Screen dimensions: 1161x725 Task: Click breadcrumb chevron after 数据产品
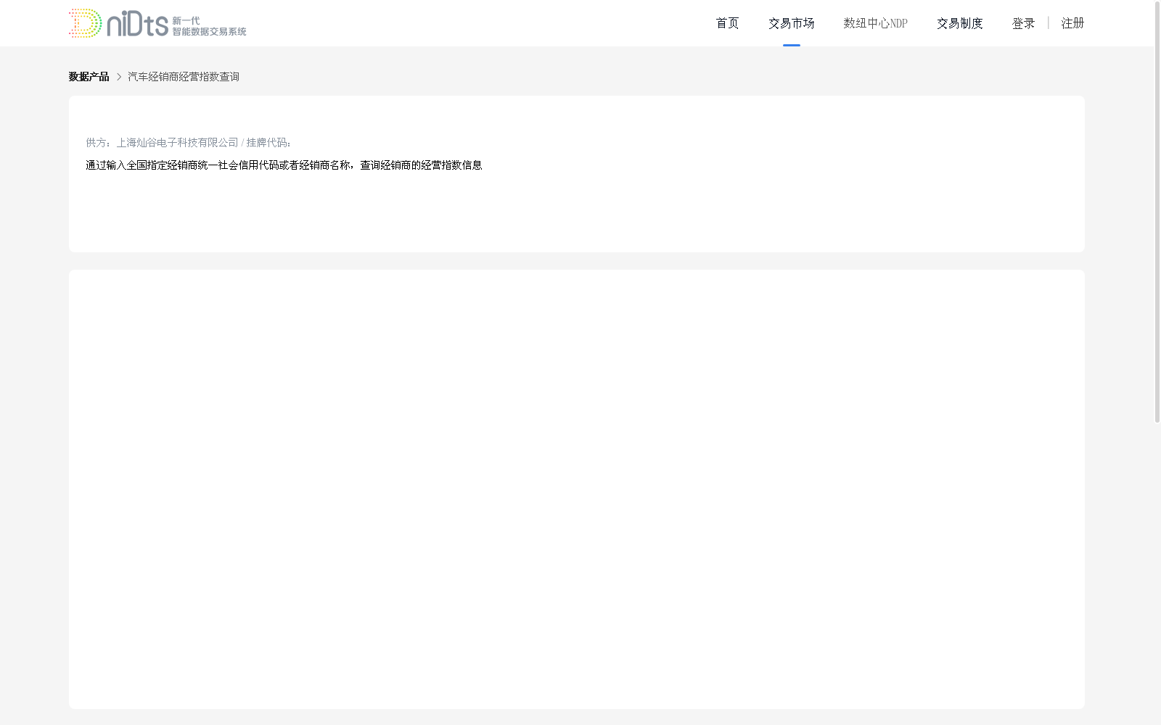[119, 77]
